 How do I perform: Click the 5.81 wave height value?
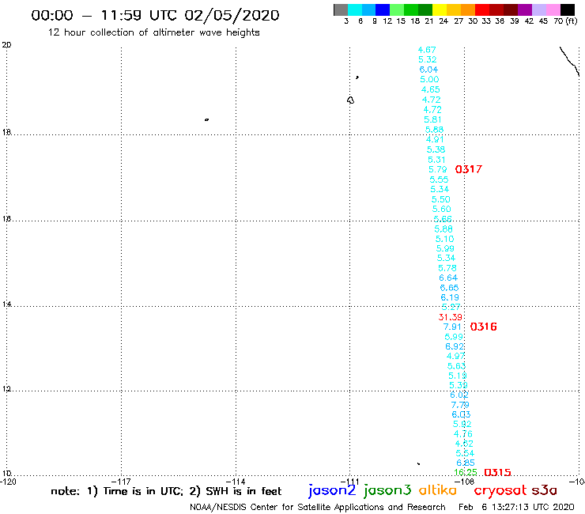pos(432,119)
